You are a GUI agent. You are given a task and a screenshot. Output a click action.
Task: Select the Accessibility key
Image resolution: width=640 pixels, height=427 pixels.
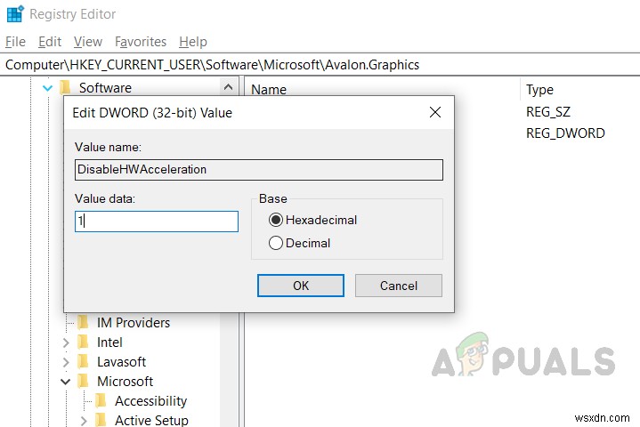150,401
